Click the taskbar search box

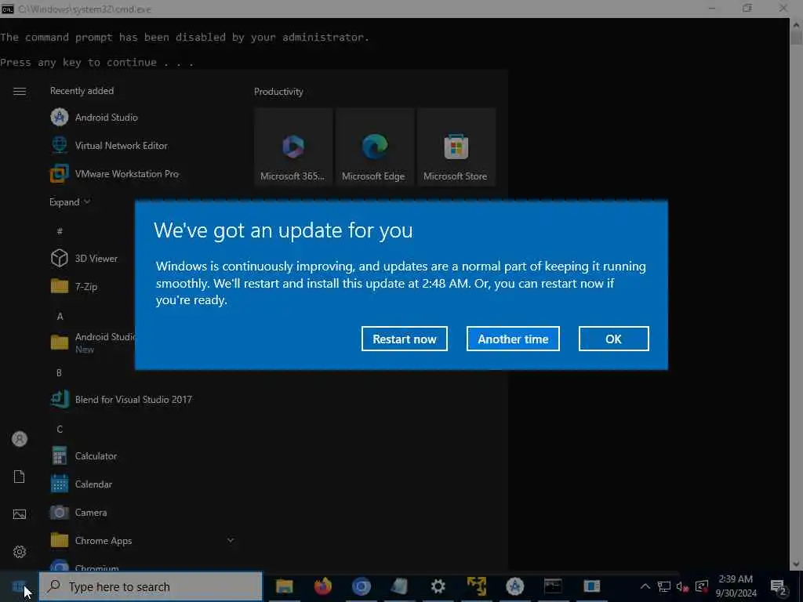click(x=151, y=586)
